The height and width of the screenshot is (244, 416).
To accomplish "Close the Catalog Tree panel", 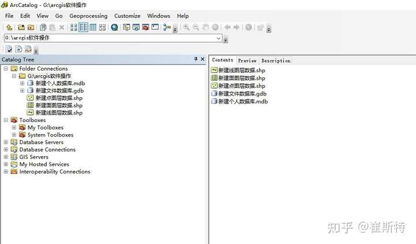I will click(x=202, y=59).
